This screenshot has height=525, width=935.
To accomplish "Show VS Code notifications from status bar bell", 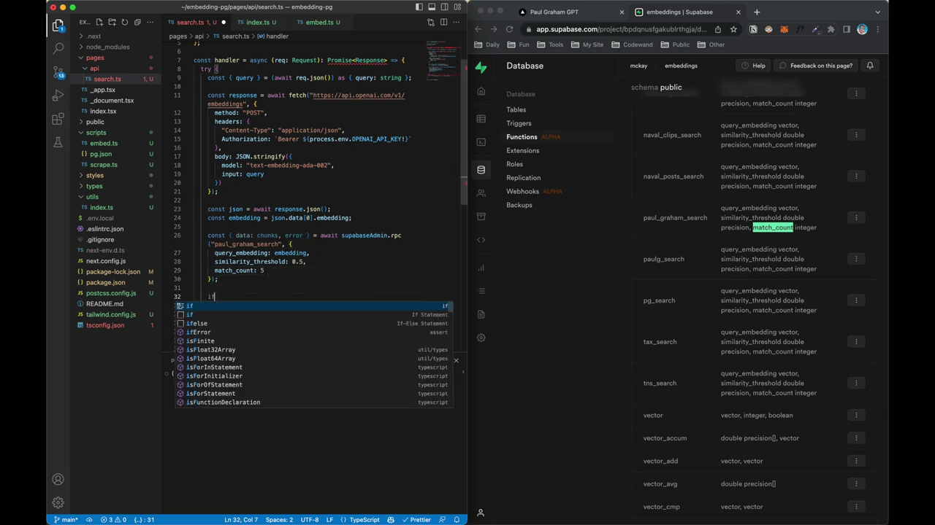I will 457,520.
